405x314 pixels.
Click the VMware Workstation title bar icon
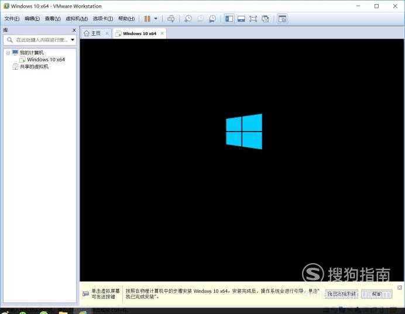point(6,6)
